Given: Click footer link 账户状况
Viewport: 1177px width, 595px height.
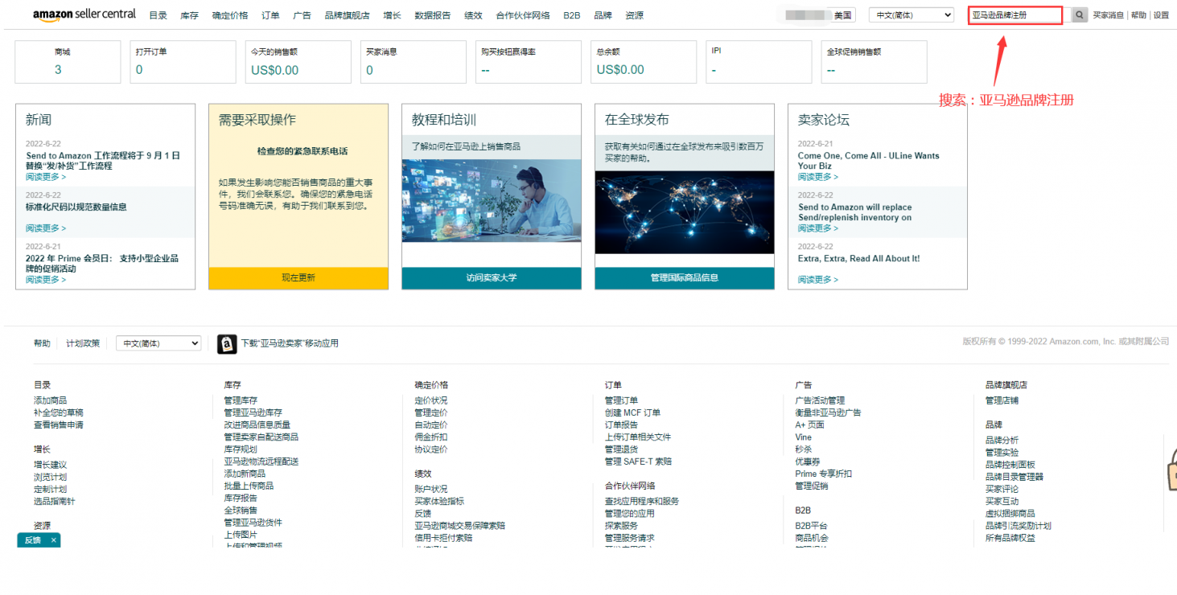Looking at the screenshot, I should [x=431, y=489].
